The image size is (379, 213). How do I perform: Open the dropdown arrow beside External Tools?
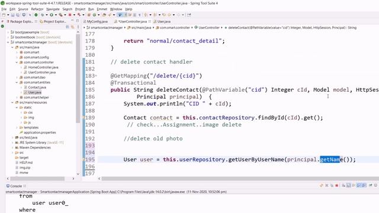[65, 15]
